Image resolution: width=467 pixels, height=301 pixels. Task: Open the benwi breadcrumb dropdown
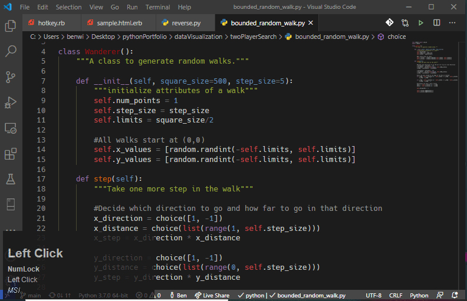75,37
